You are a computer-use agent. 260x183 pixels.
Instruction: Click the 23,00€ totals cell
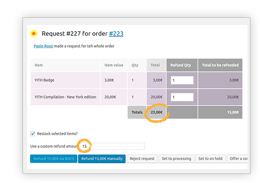click(x=156, y=112)
